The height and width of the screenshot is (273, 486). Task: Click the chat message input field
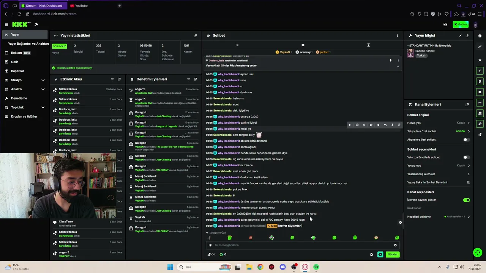[x=302, y=245]
